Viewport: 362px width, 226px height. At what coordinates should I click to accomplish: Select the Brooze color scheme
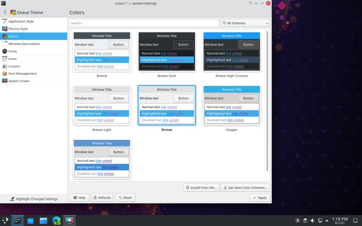[x=167, y=106]
